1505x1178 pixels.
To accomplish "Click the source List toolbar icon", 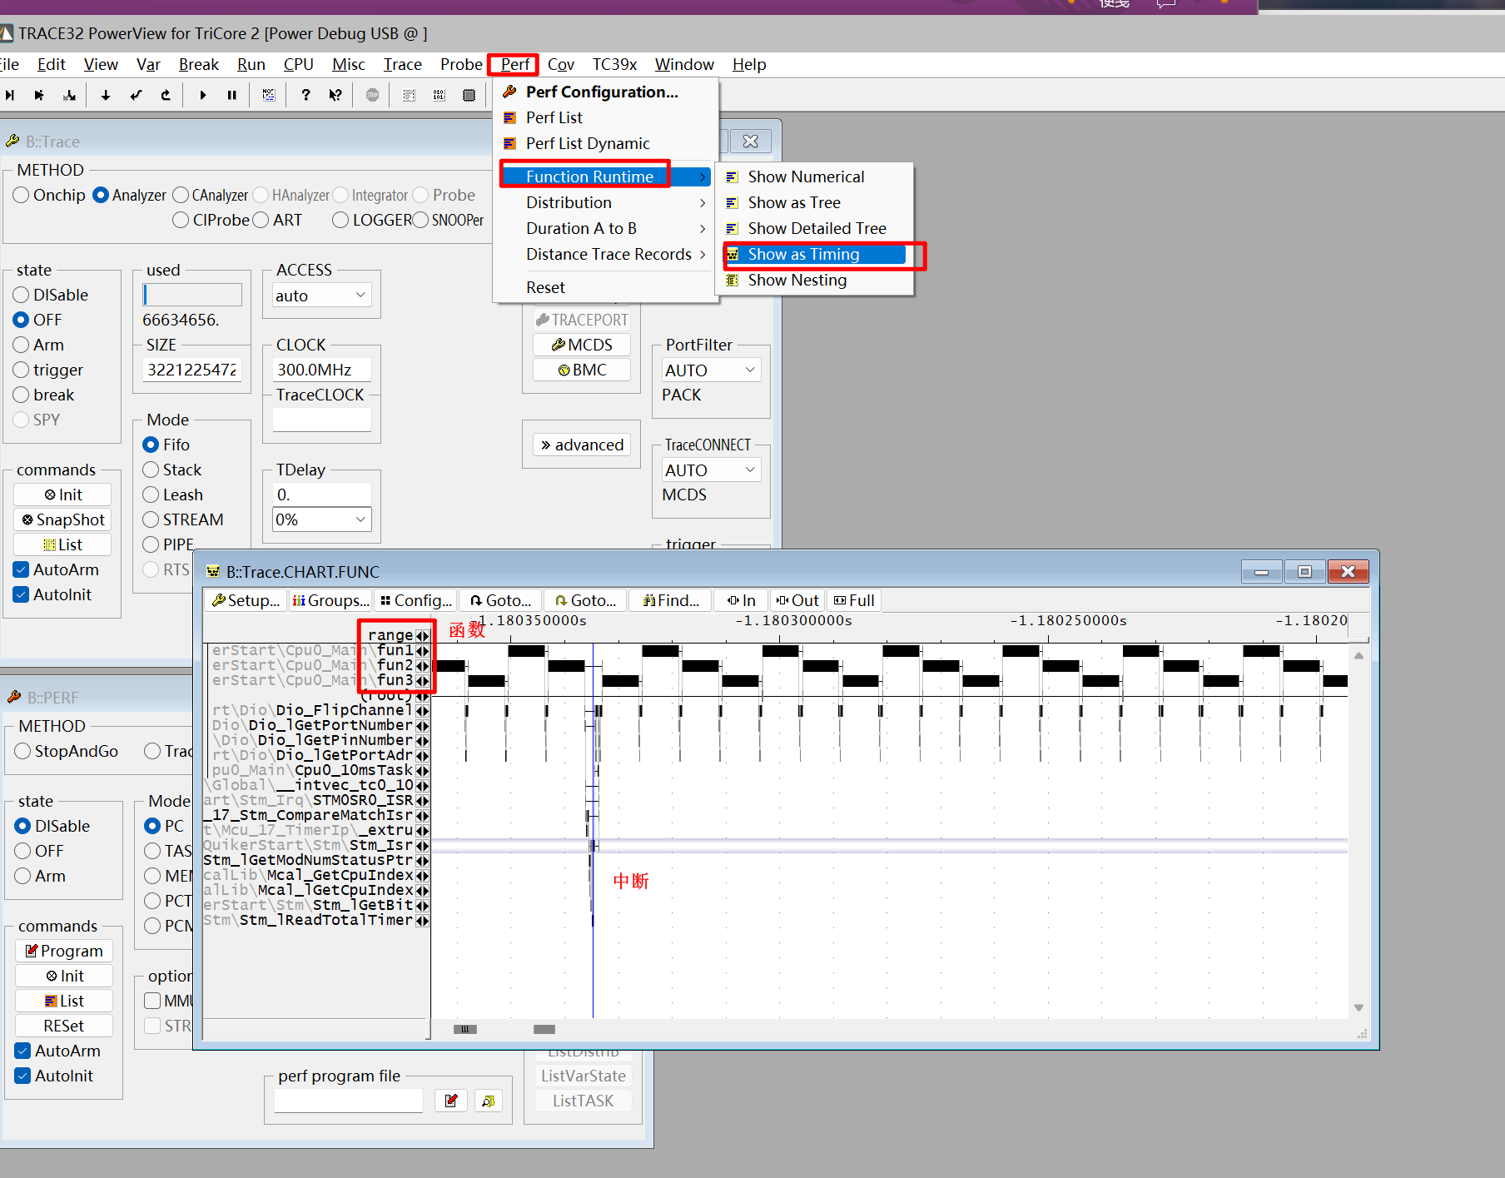I will point(409,95).
